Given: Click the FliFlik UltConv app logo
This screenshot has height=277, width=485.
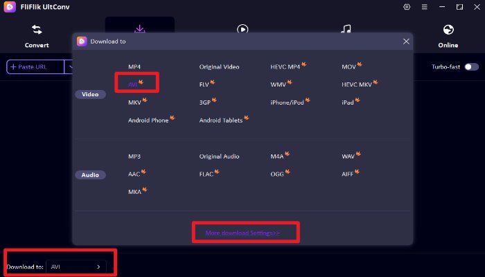Looking at the screenshot, I should [10, 7].
